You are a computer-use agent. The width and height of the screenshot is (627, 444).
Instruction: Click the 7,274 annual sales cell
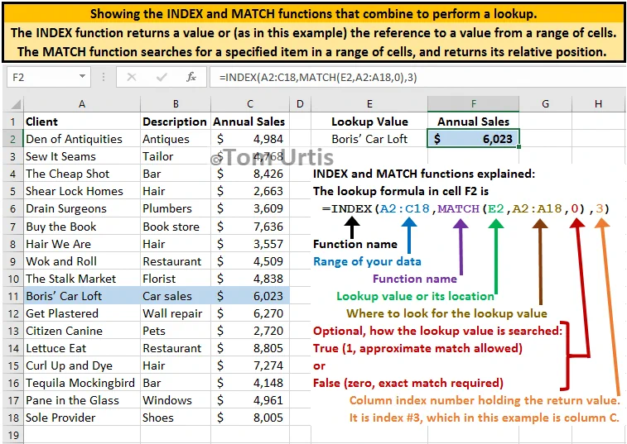click(250, 365)
